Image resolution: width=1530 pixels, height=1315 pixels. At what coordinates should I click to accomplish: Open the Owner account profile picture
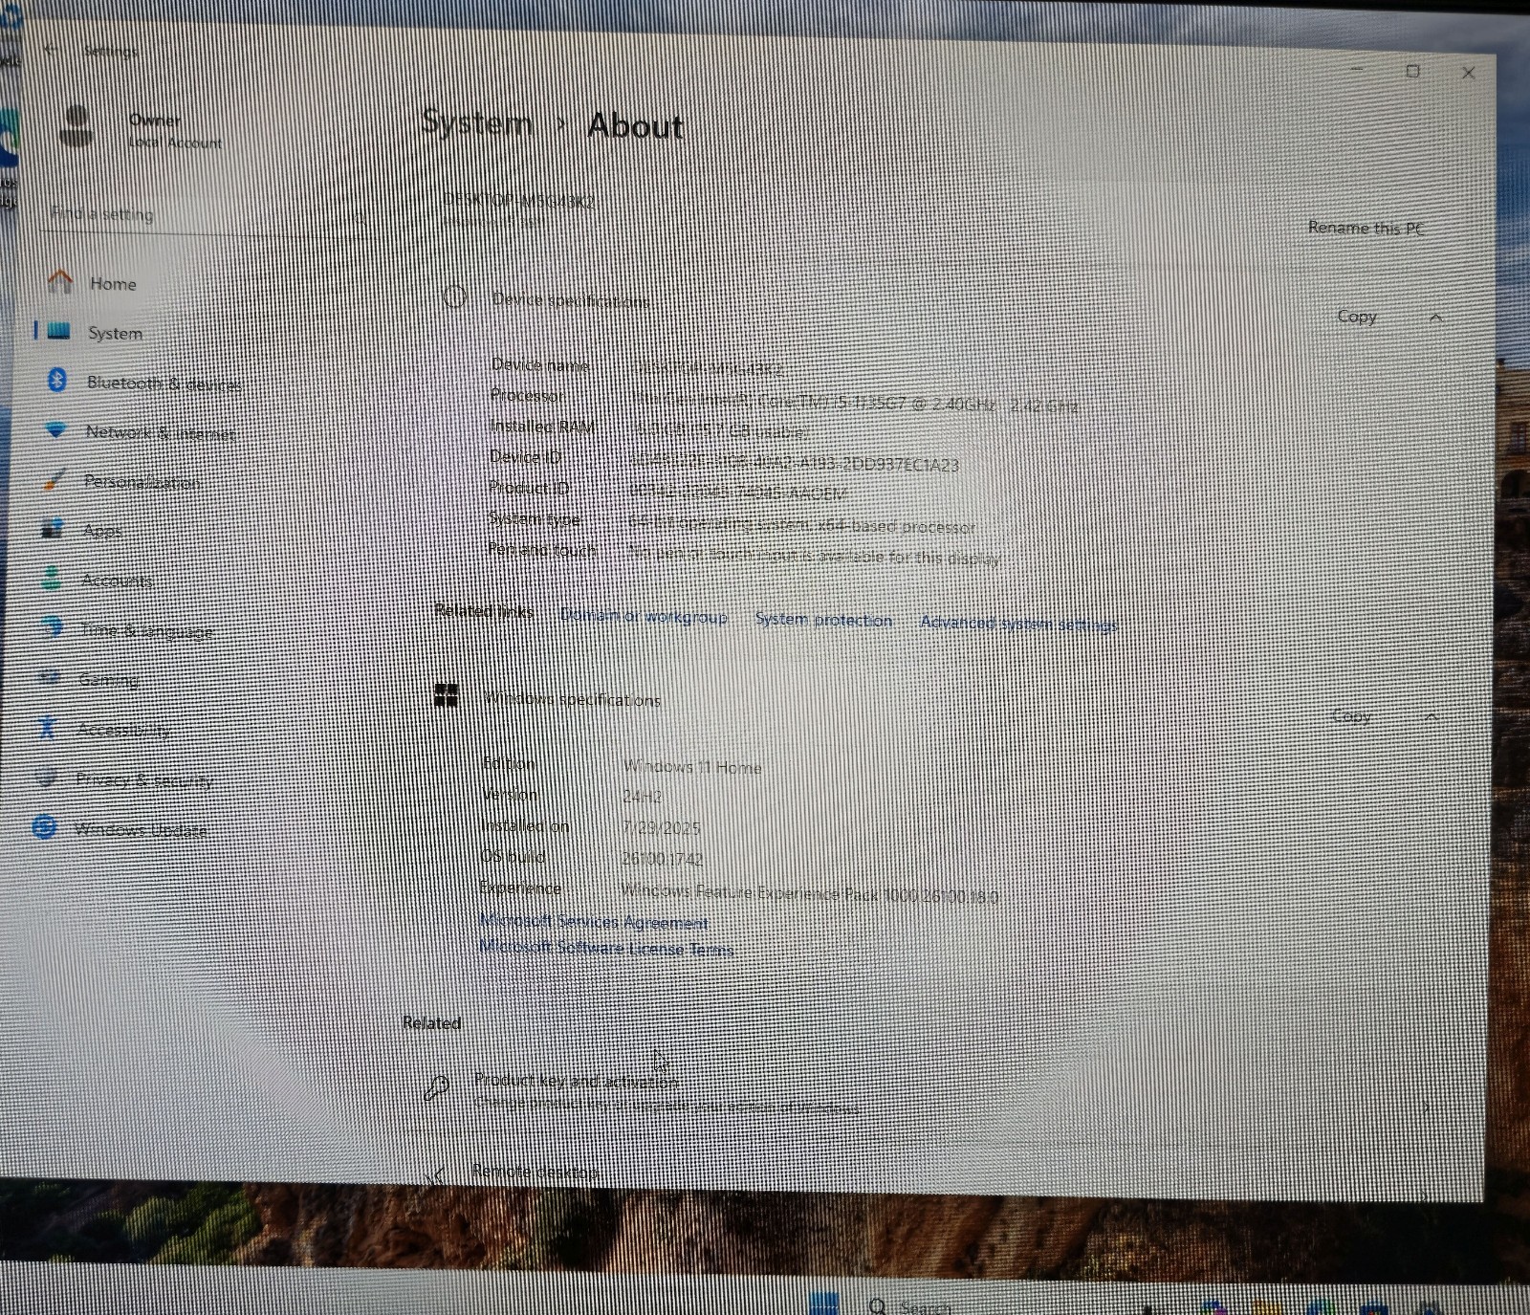[x=76, y=126]
